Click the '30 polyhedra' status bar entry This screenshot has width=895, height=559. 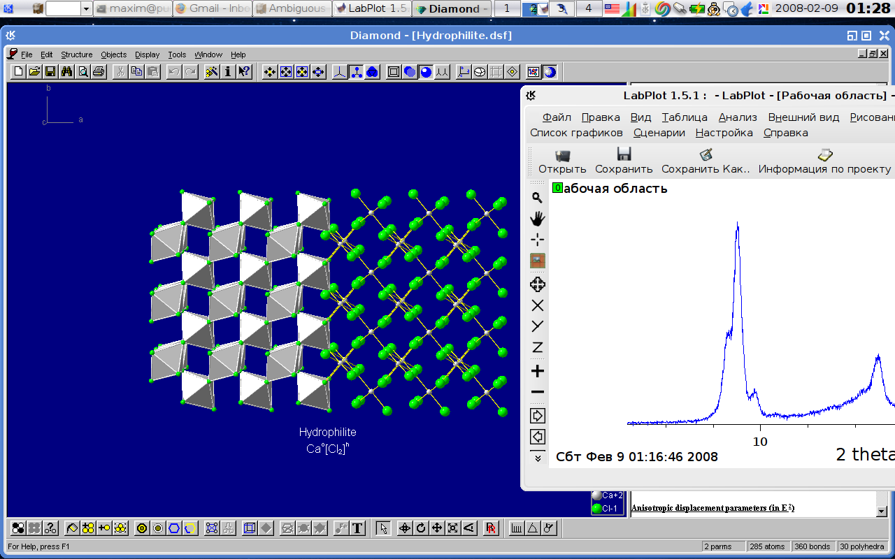tap(864, 546)
